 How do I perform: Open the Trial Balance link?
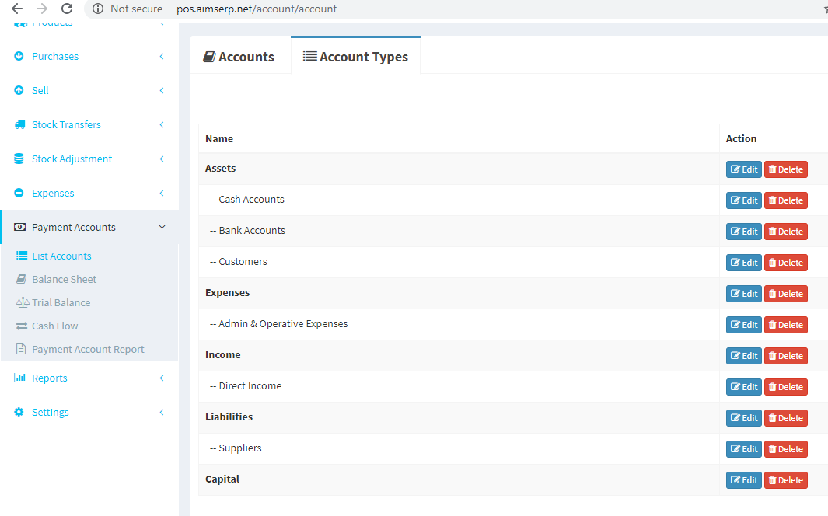[x=61, y=302]
